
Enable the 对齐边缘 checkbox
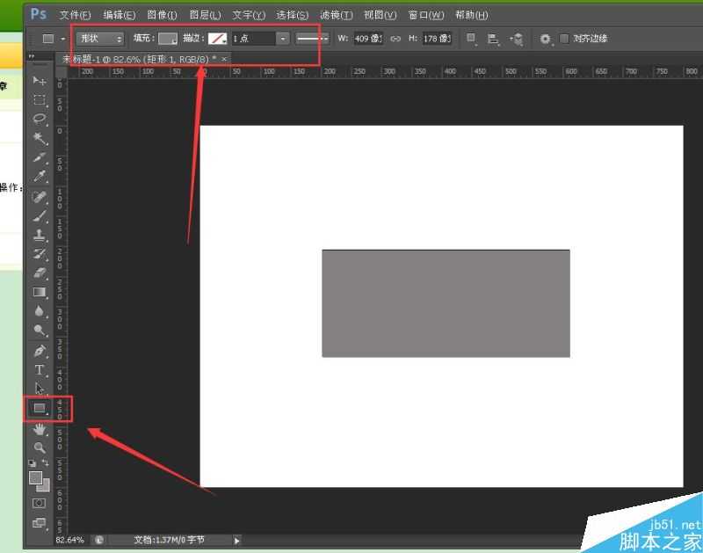pos(564,39)
